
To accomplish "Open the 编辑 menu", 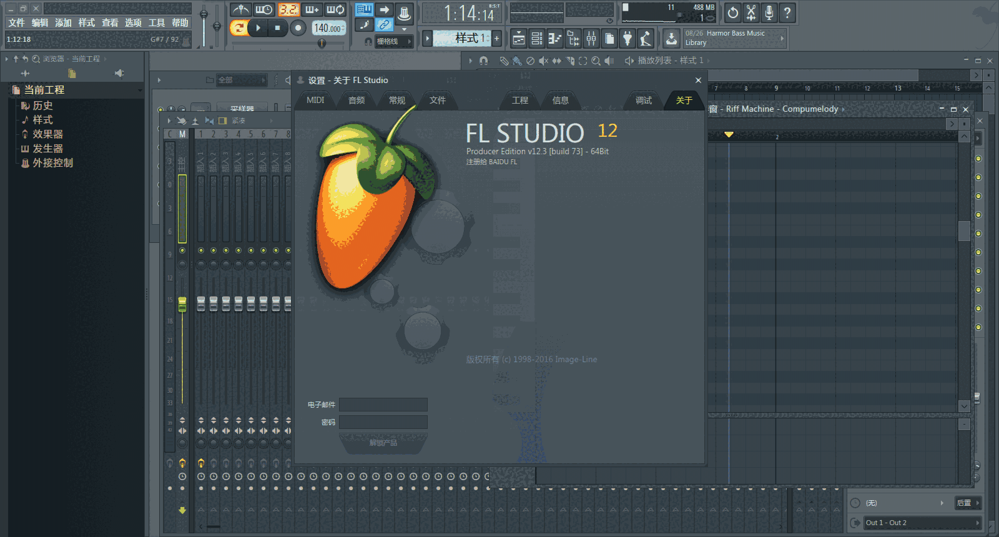I will pos(40,22).
